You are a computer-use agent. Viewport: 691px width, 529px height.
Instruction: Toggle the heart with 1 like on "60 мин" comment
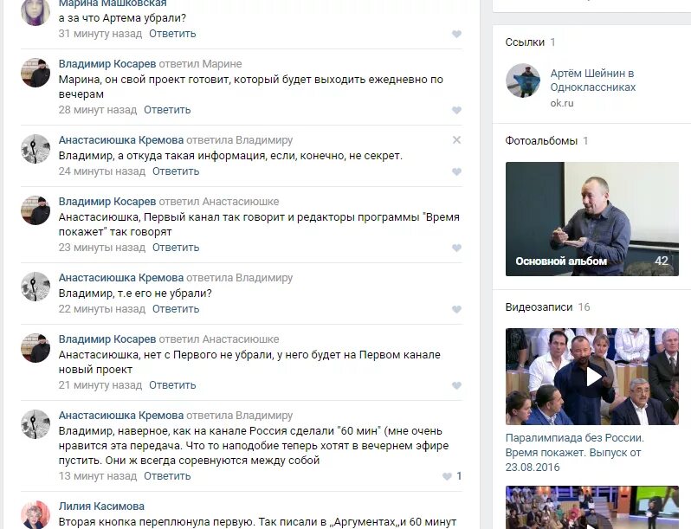(x=452, y=476)
